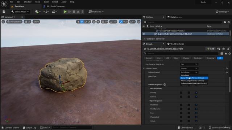Open the Perspective view mode dropdown
Viewport: 232px width, 130px height.
[x=14, y=22]
